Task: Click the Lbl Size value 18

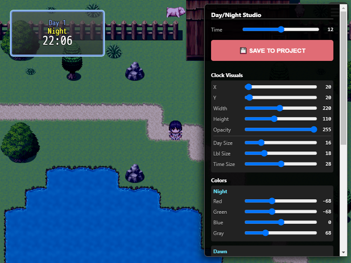Action: pyautogui.click(x=328, y=153)
